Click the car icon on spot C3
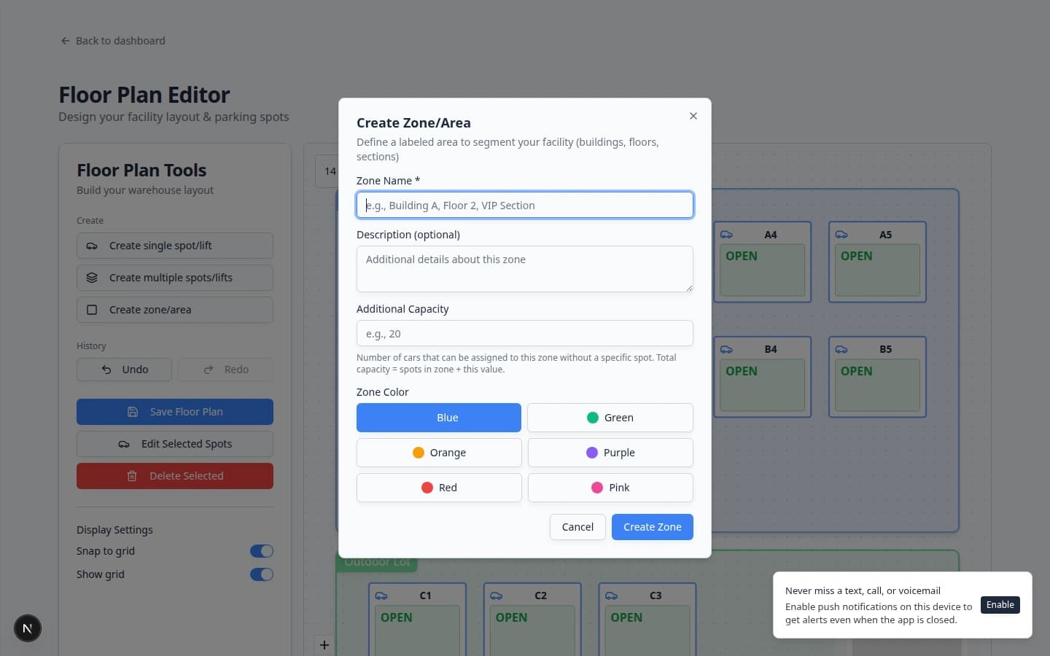1050x656 pixels. 611,596
